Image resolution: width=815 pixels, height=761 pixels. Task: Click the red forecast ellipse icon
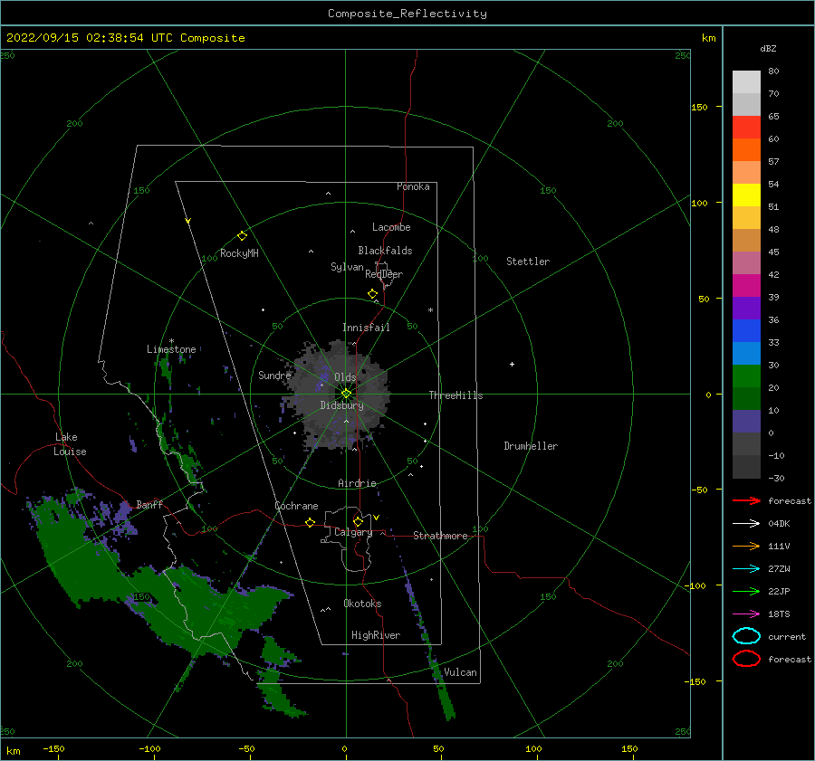click(746, 659)
